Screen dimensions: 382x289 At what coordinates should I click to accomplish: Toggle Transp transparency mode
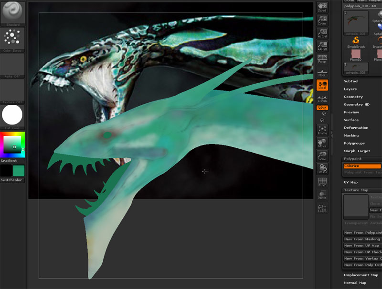[x=322, y=195]
